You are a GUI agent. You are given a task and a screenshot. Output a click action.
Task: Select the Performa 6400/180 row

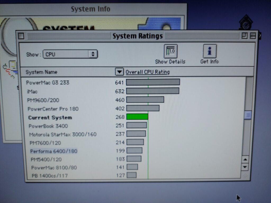coord(133,151)
